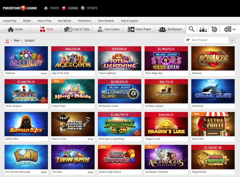Launch Twin Spin game thumbnail
Screen dimensions: 240x177
click(x=73, y=157)
